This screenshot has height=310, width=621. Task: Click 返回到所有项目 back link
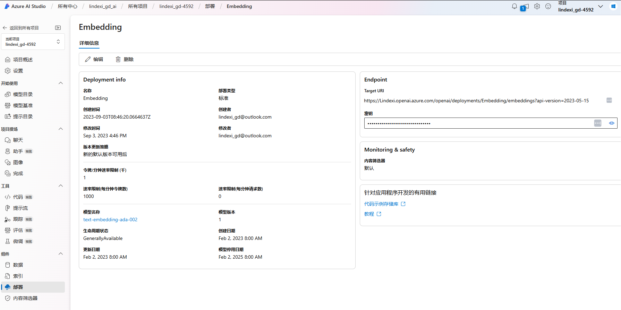21,28
